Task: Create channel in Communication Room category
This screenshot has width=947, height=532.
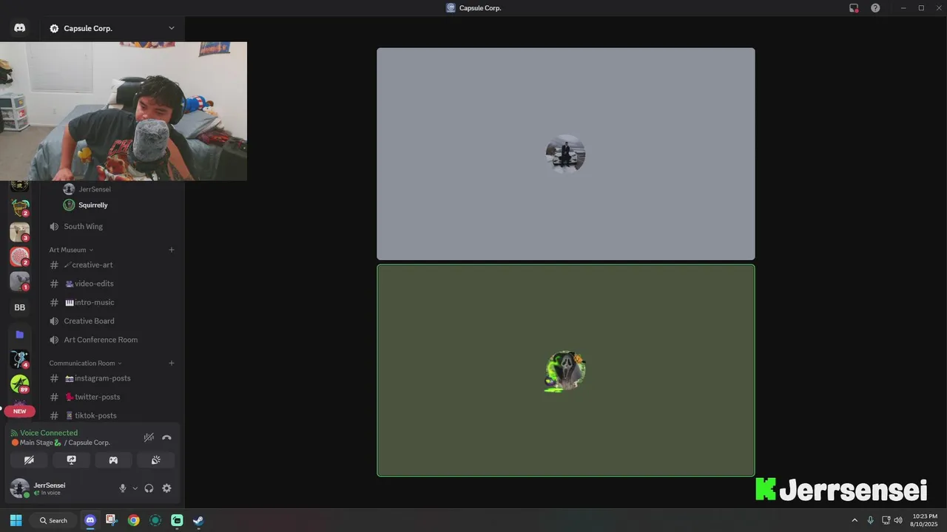Action: [172, 364]
